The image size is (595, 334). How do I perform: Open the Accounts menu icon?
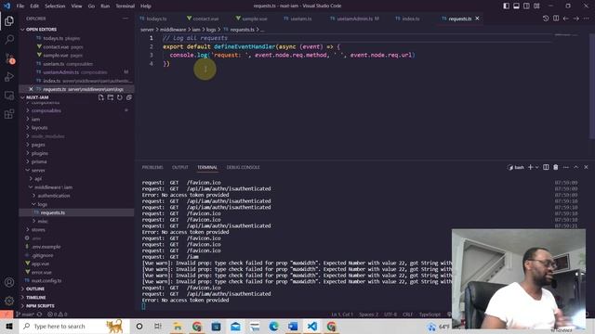(9, 282)
